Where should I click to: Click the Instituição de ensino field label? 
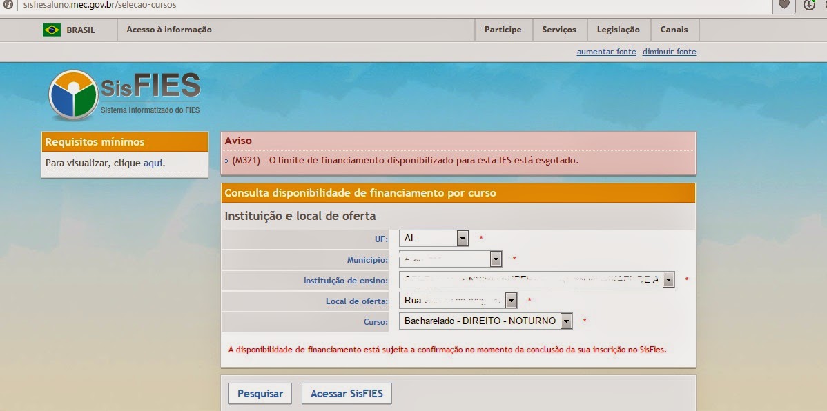(x=346, y=281)
